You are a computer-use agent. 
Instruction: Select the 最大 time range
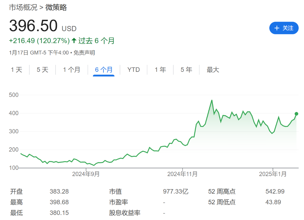point(213,70)
